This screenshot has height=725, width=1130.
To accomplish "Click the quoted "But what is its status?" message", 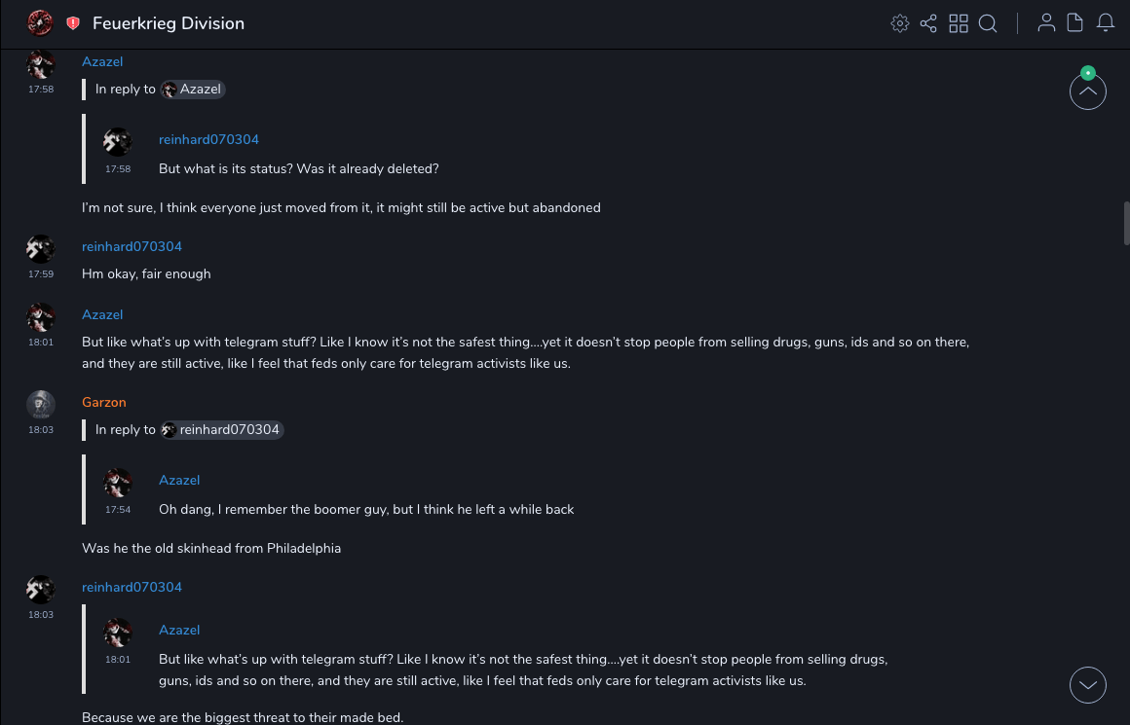I will point(298,169).
